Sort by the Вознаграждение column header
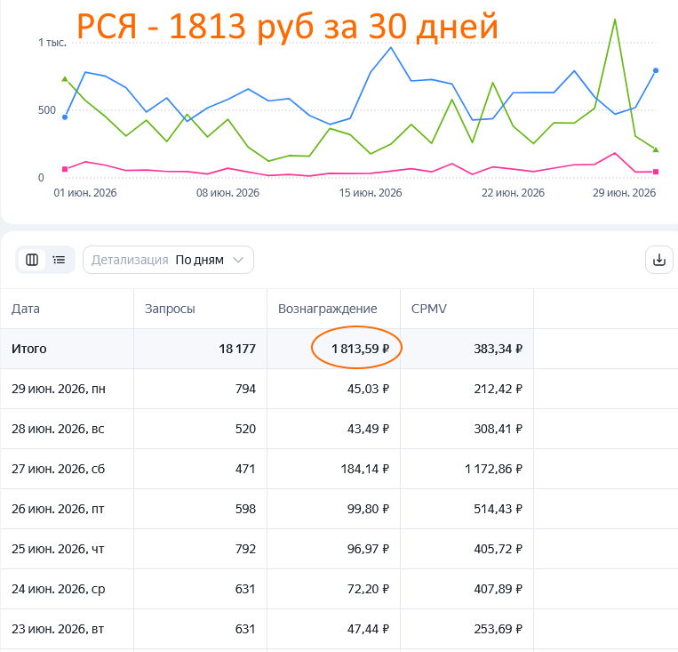Viewport: 678px width, 652px height. click(x=327, y=309)
